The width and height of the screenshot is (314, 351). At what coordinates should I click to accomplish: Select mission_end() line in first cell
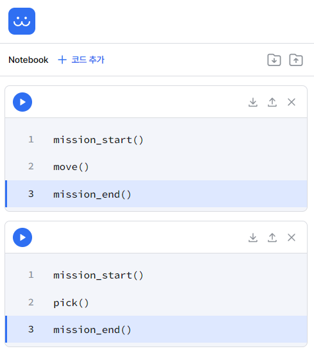(x=156, y=194)
